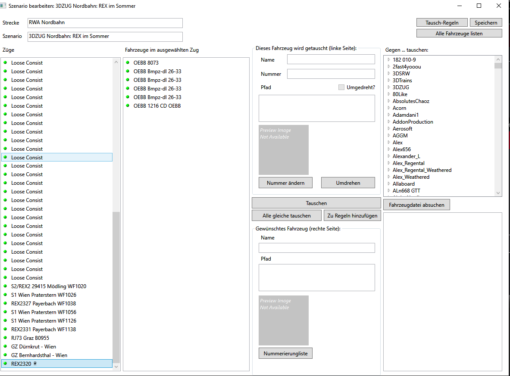Viewport: 510px width, 376px height.
Task: Click green dot beside REX2320 train
Action: (x=6, y=364)
